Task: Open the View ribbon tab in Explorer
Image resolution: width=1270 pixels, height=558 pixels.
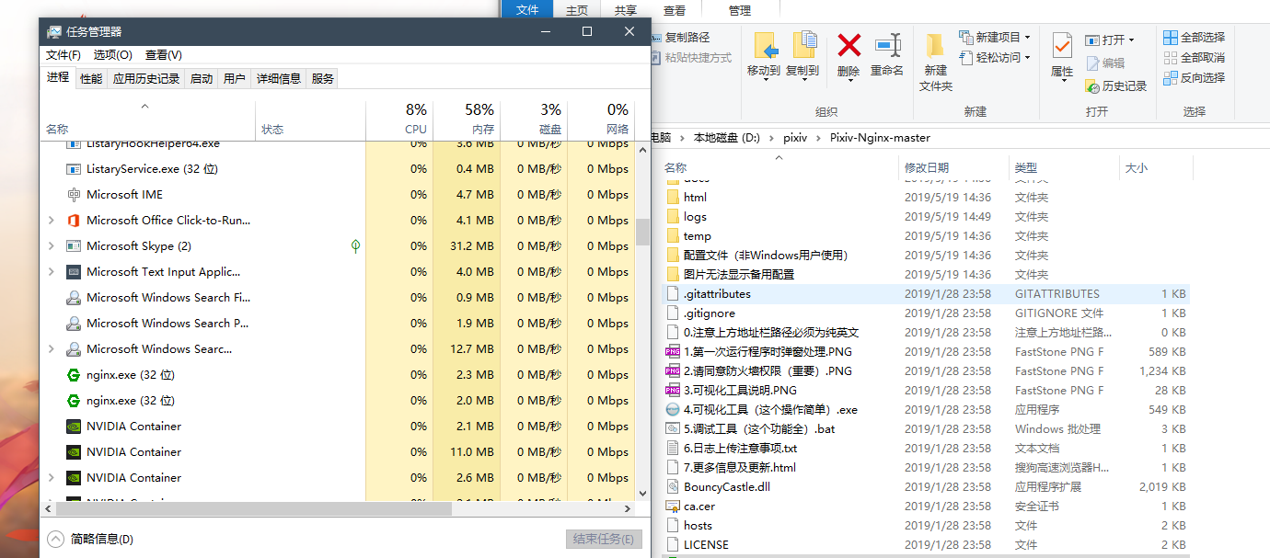Action: pos(675,10)
